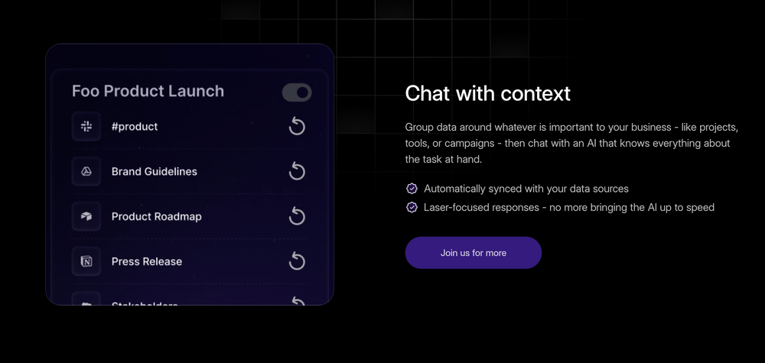Click the Google Drive icon for Brand Guidelines

[86, 171]
